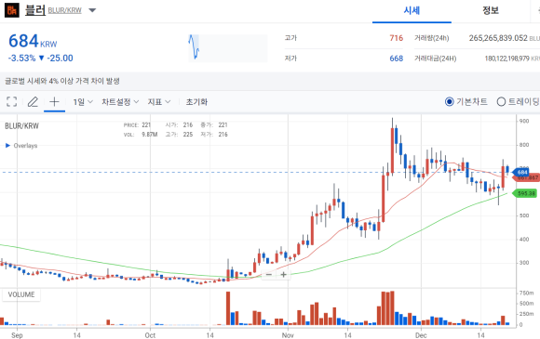Click the blue 684 price tag marker
This screenshot has width=540, height=339.
click(521, 172)
